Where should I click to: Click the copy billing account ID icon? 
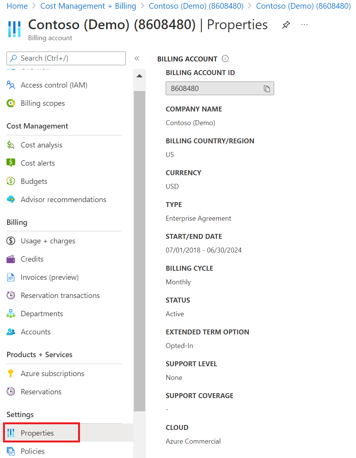pyautogui.click(x=267, y=89)
